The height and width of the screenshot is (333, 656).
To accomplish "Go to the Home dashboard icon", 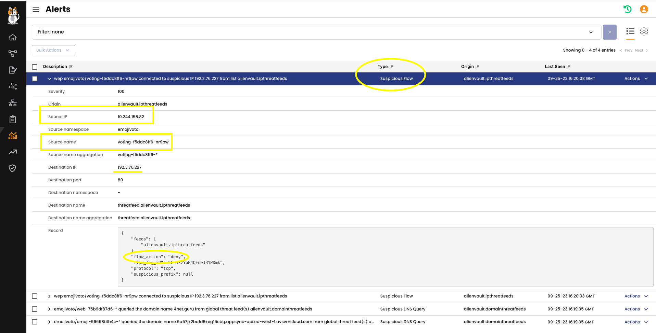I will coord(13,37).
